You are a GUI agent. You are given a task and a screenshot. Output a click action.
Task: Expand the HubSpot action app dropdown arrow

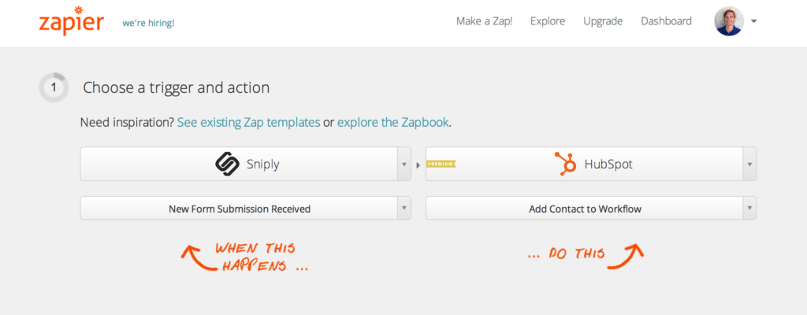749,164
